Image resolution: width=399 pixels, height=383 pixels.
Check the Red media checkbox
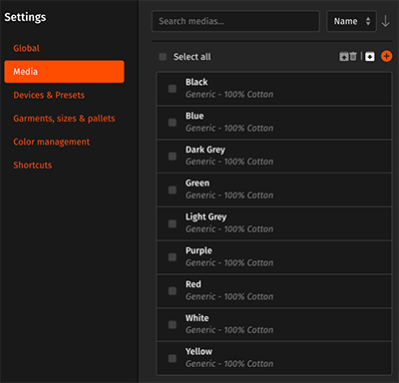click(173, 291)
